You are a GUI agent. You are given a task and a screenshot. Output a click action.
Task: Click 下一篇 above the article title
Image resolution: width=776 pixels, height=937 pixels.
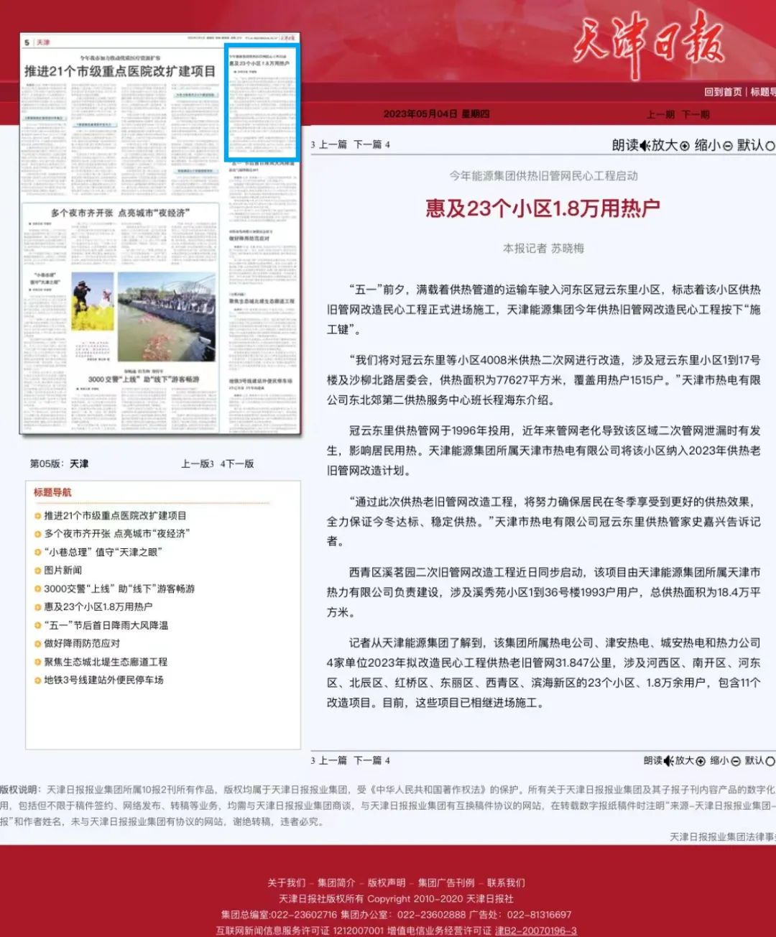[367, 144]
